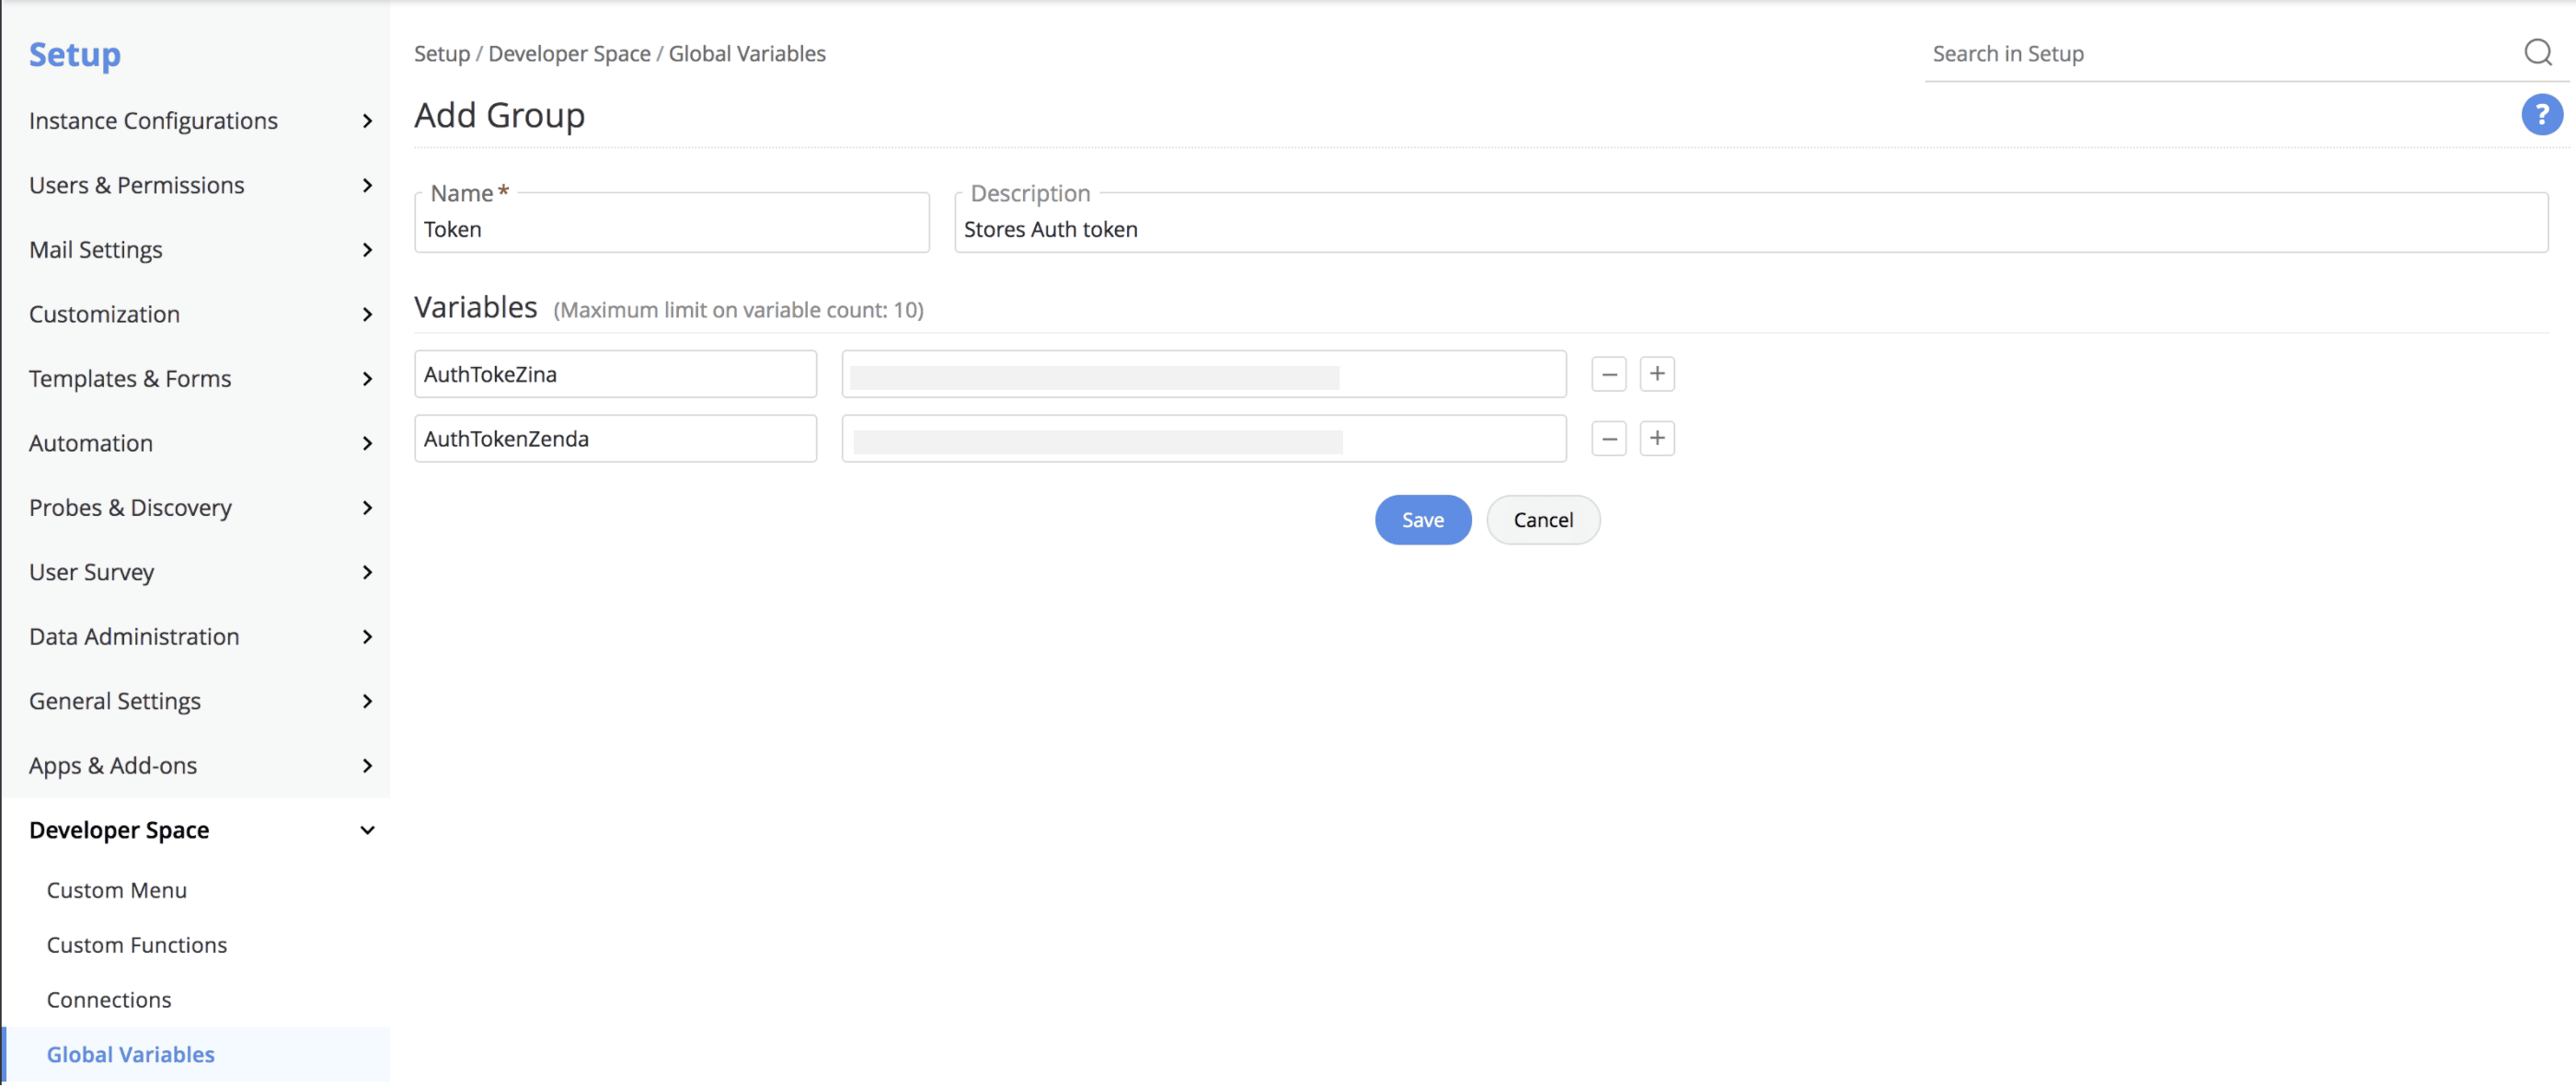This screenshot has width=2576, height=1087.
Task: Expand the Automation section
Action: point(200,444)
